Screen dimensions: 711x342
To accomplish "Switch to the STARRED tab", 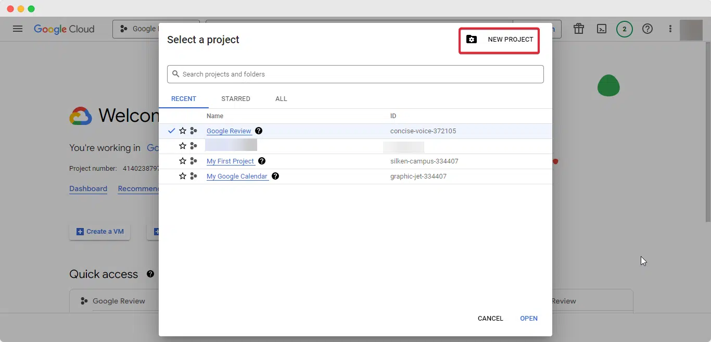I will click(x=236, y=99).
